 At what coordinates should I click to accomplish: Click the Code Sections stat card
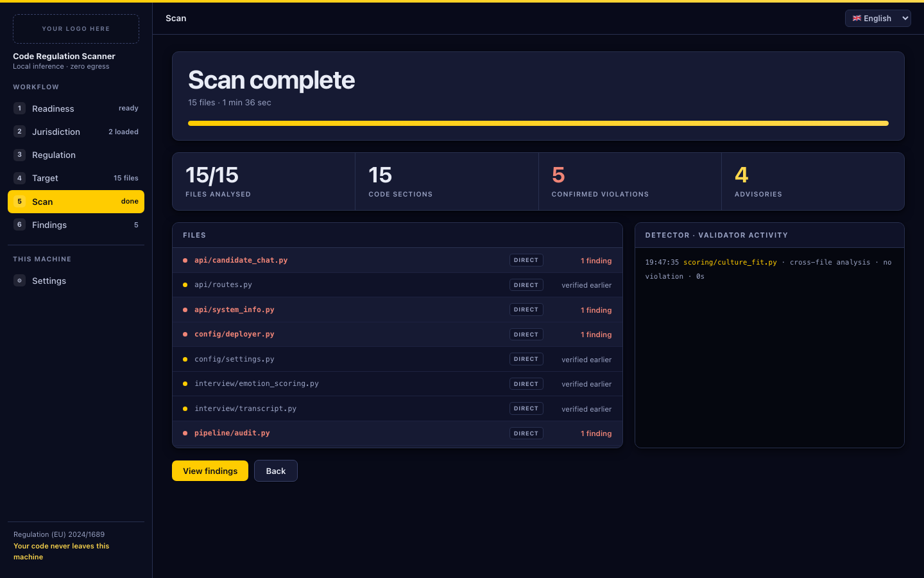coord(447,181)
